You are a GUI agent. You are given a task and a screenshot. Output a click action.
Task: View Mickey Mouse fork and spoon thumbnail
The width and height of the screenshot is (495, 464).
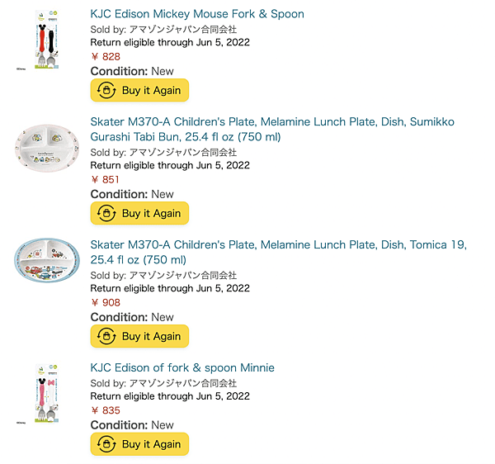46,40
